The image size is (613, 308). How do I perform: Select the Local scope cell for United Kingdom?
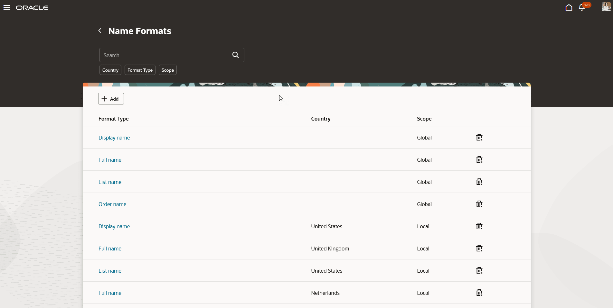click(423, 249)
